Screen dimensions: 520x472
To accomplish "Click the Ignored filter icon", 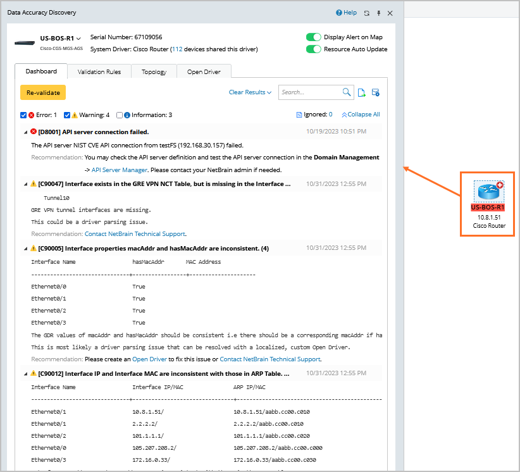I will pyautogui.click(x=299, y=115).
